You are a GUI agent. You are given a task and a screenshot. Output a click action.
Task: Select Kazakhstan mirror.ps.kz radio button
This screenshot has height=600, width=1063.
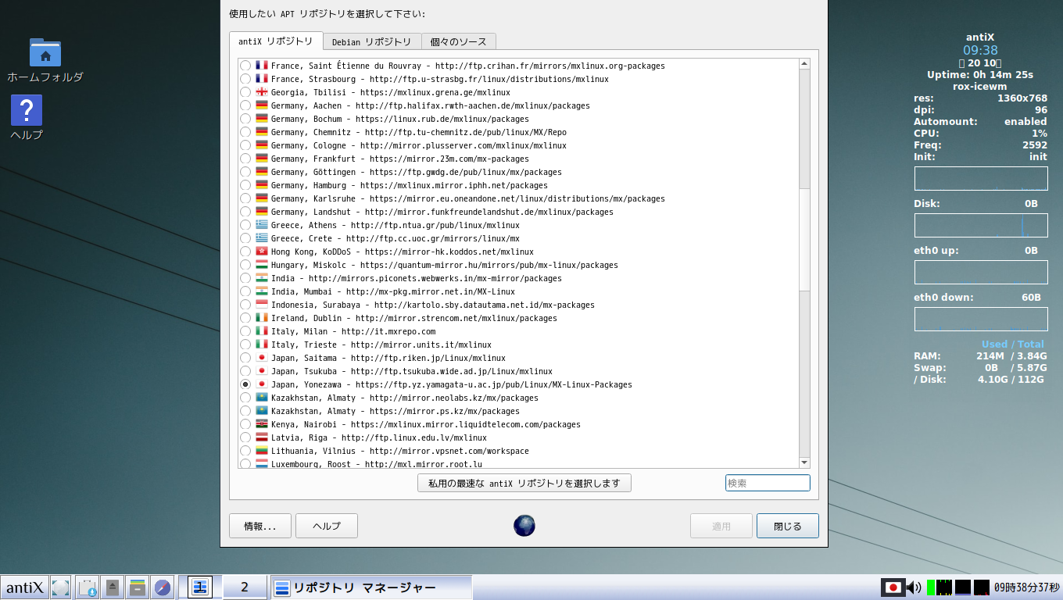pos(245,411)
